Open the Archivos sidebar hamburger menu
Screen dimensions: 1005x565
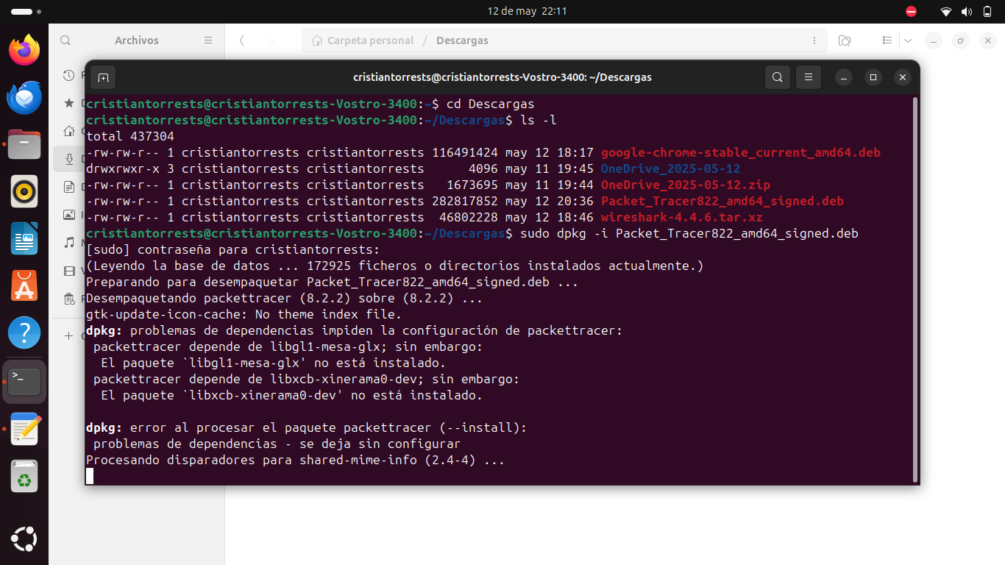coord(208,40)
